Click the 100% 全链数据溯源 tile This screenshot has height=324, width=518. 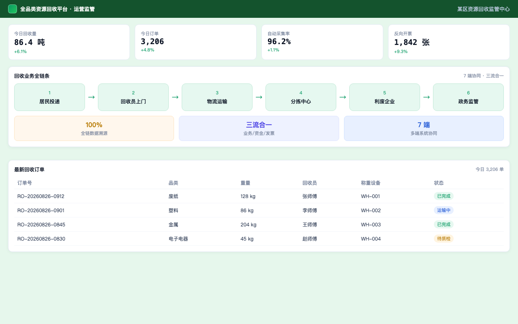click(94, 128)
